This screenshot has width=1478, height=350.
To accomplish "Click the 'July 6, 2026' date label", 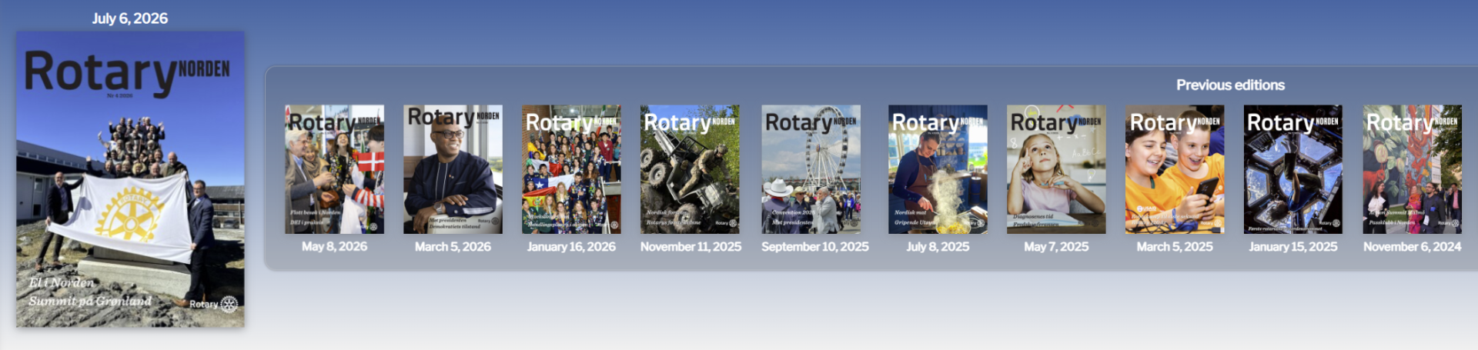I will (x=130, y=18).
